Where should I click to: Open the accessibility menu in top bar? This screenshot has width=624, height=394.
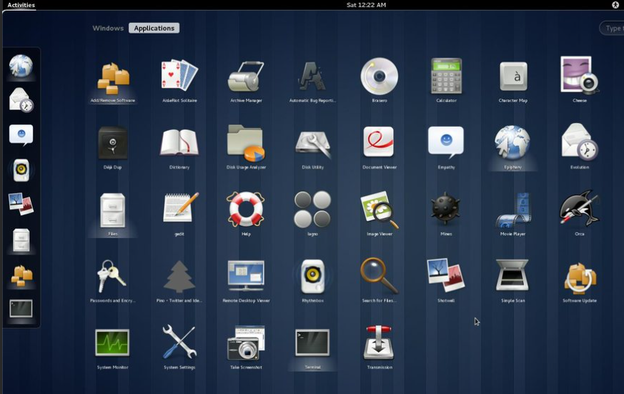coord(615,5)
